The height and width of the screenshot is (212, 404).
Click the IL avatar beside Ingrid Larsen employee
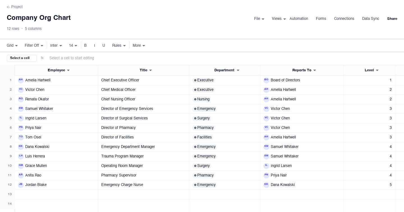click(x=21, y=118)
